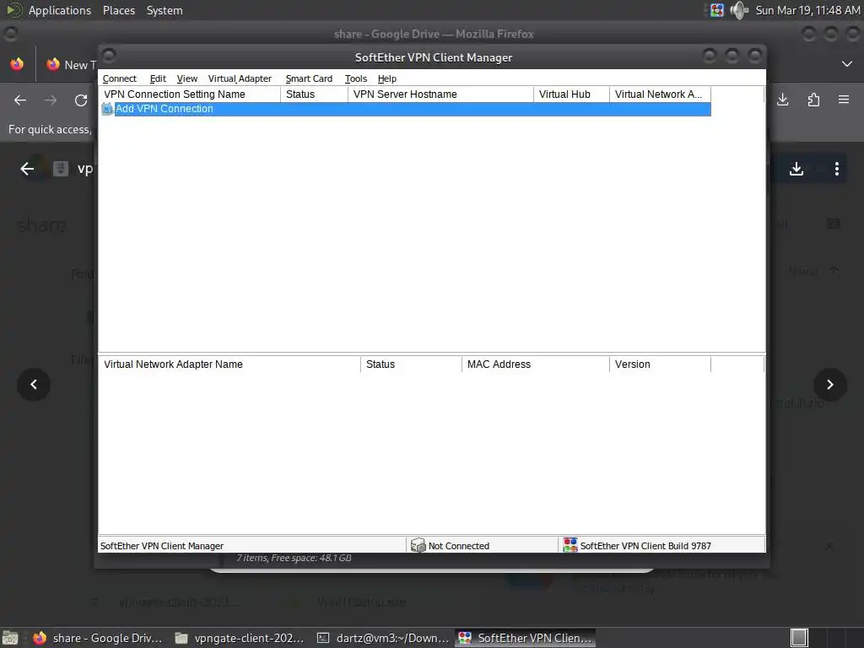This screenshot has height=648, width=864.
Task: Click Firefox forward navigation arrow
Action: tap(51, 100)
